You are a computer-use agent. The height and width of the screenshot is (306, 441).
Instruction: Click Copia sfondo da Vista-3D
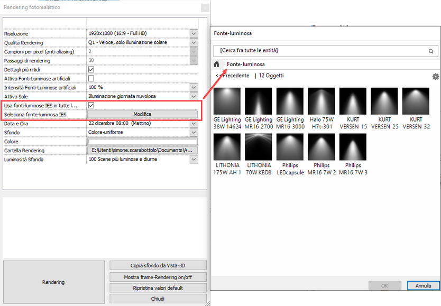(158, 265)
